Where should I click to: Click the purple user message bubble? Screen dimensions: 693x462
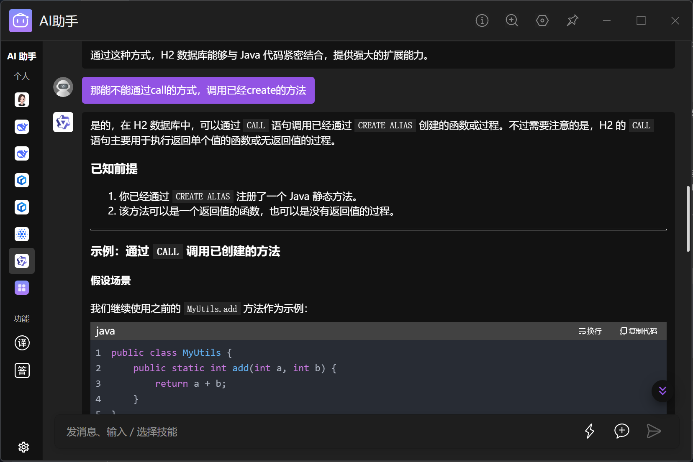point(198,90)
